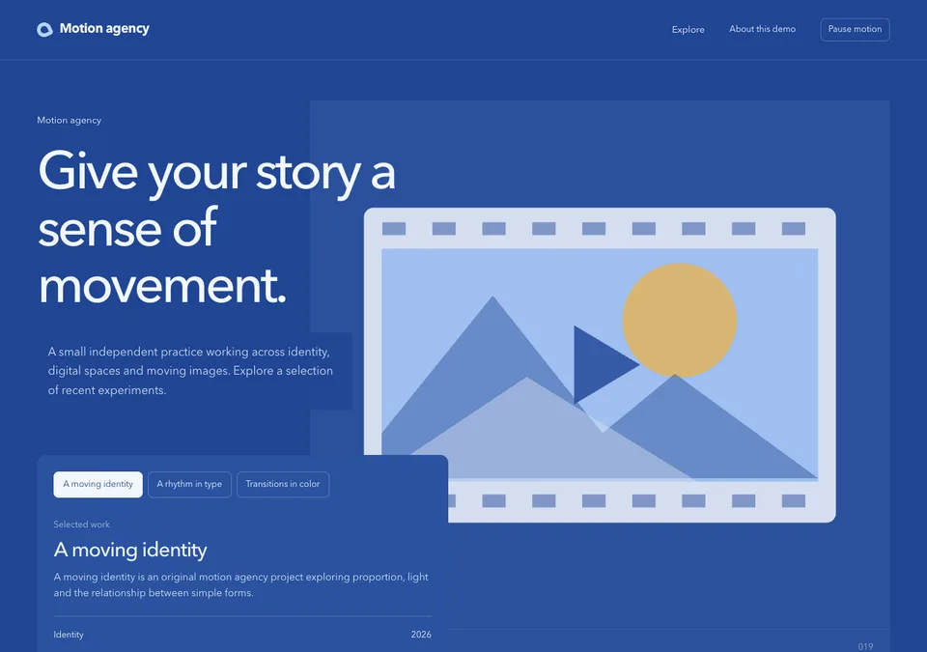Screen dimensions: 927x652
Task: Click the year value 2026
Action: click(x=421, y=635)
